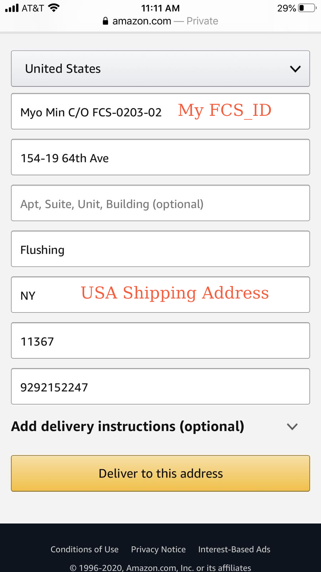Open the Conditions of Use link
Screen dimensions: 321x572
[x=85, y=549]
